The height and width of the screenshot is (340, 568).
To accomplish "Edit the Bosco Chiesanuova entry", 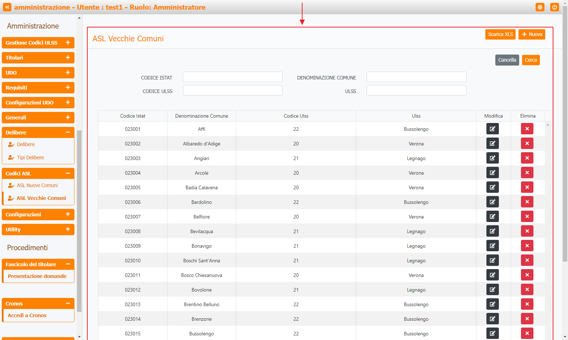I will click(492, 275).
